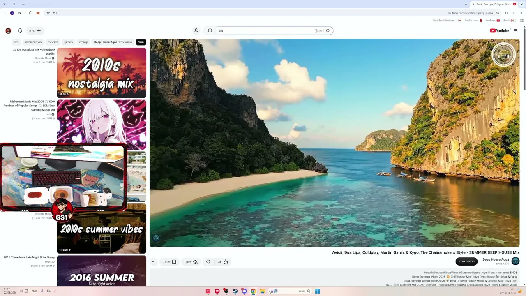Open the YouTube bookmark
526x296 pixels.
pos(493,21)
